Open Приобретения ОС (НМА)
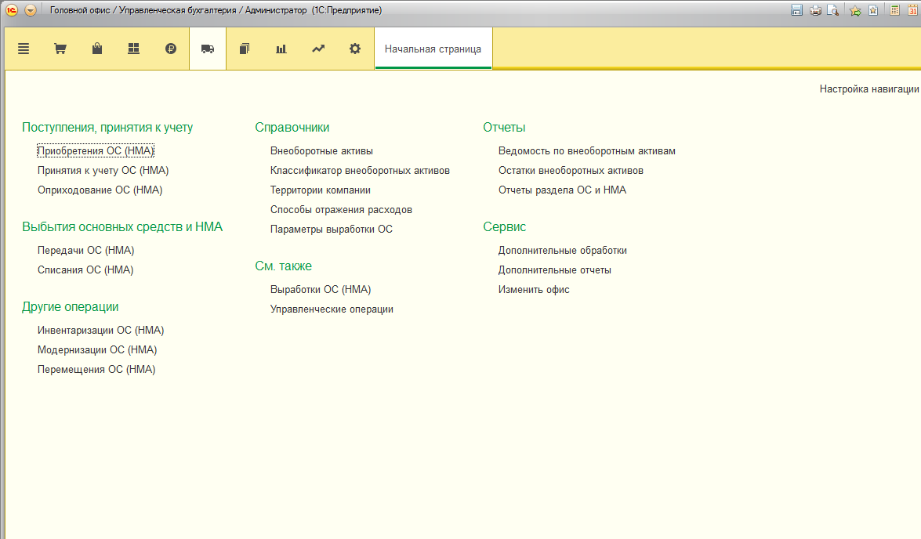The height and width of the screenshot is (539, 921). [x=95, y=151]
